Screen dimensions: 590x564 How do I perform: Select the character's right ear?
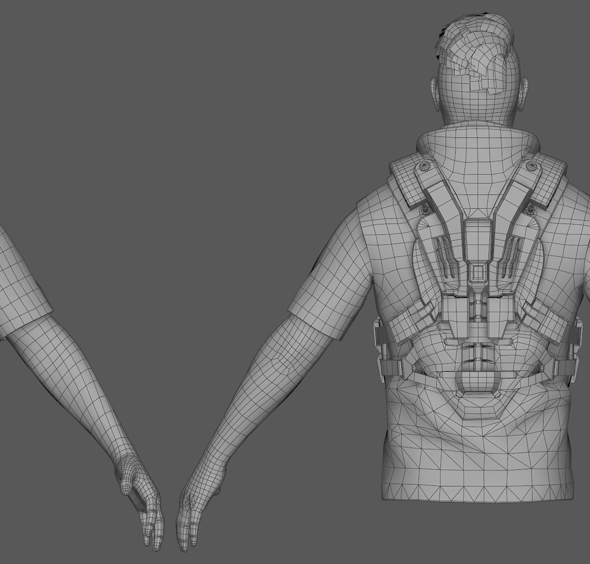524,93
